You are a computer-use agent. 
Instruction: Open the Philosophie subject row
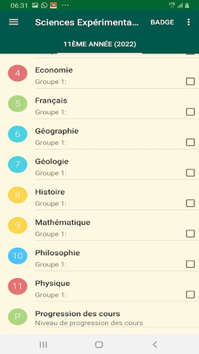99,256
